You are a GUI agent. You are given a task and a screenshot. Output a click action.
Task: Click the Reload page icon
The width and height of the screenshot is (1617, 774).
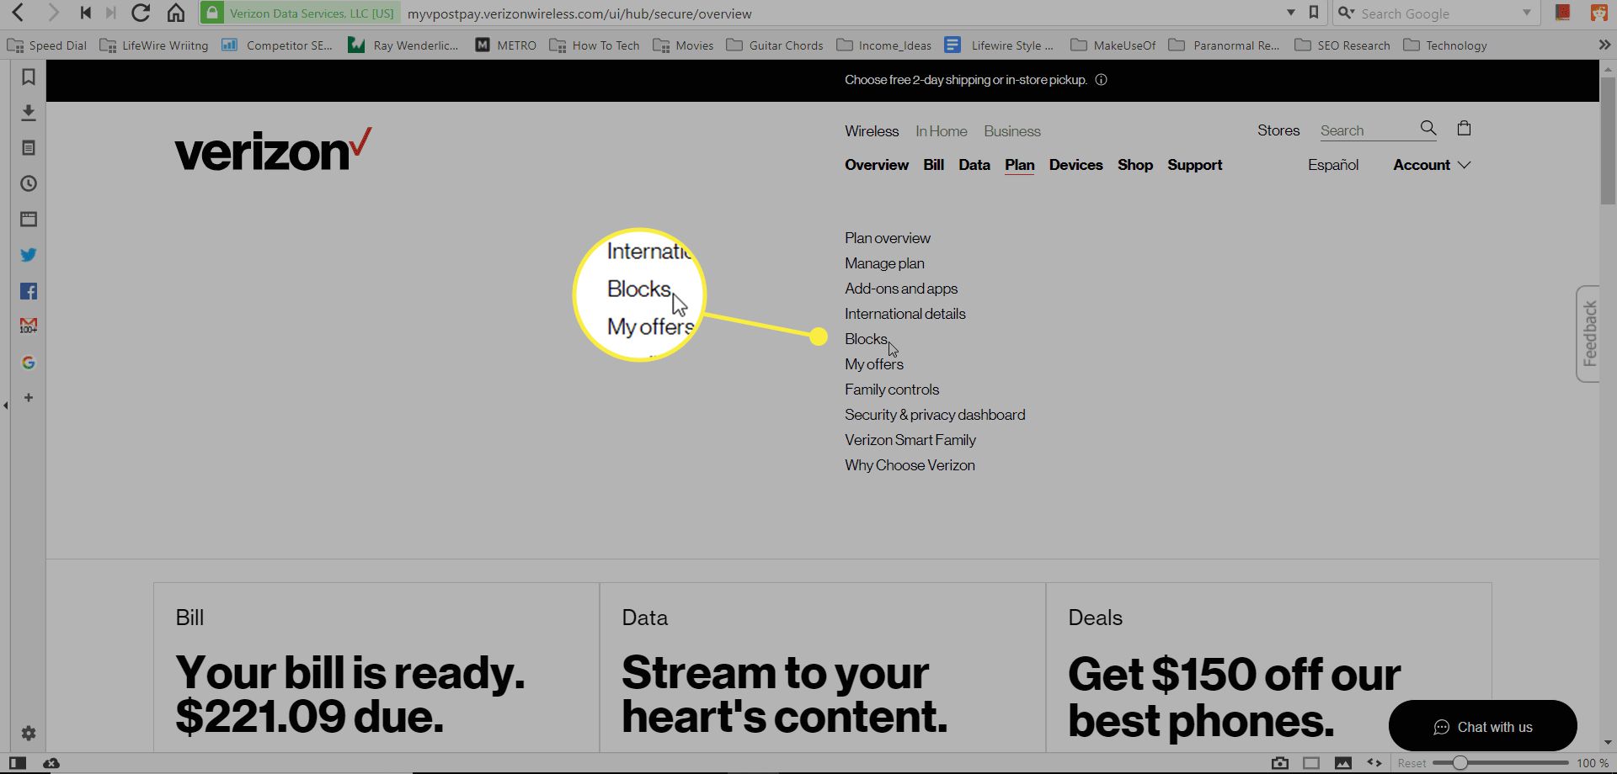(x=141, y=13)
